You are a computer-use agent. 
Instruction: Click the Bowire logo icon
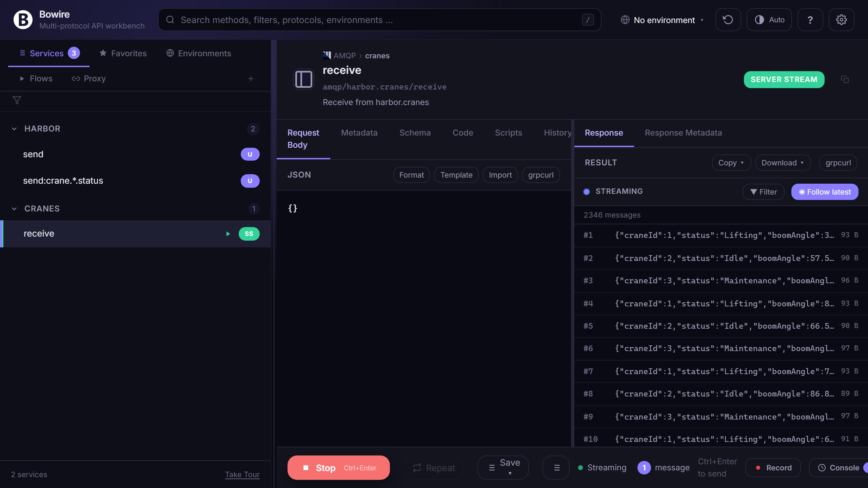(x=23, y=20)
